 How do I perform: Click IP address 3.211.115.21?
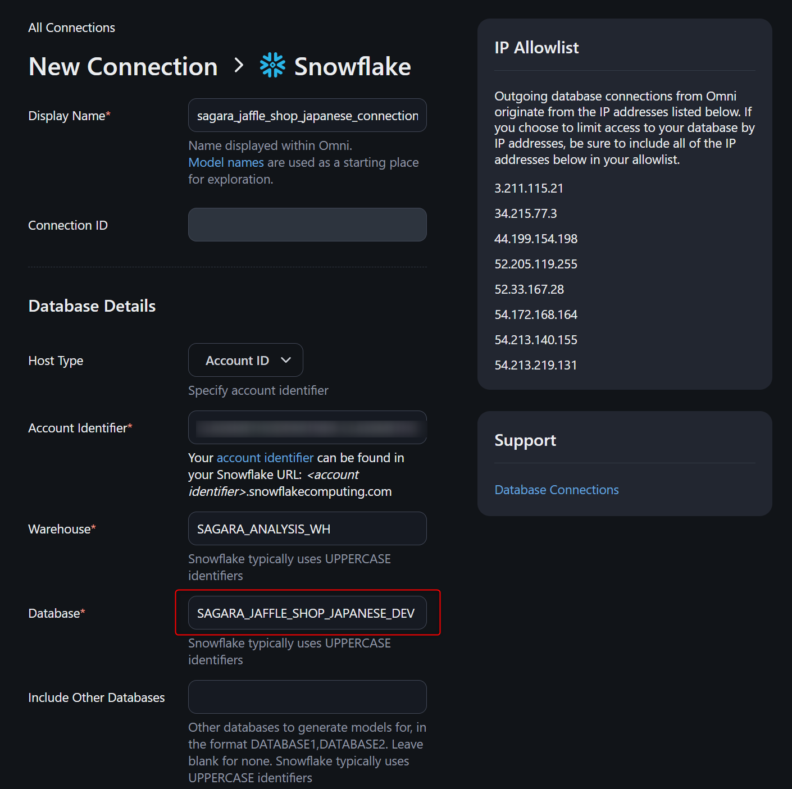coord(529,189)
